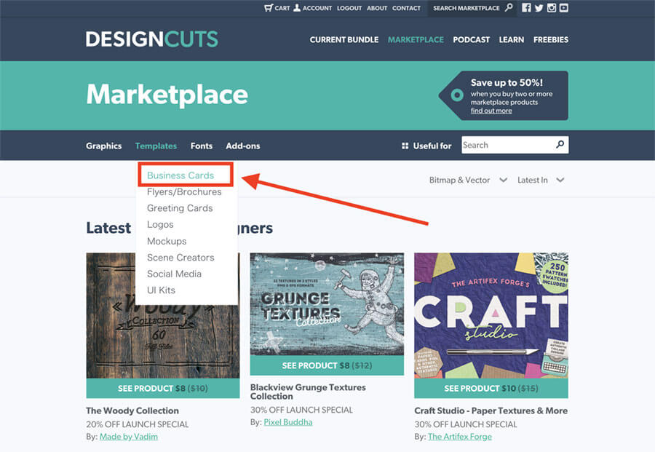Image resolution: width=655 pixels, height=452 pixels.
Task: Click the title The Woody Collection
Action: click(132, 411)
